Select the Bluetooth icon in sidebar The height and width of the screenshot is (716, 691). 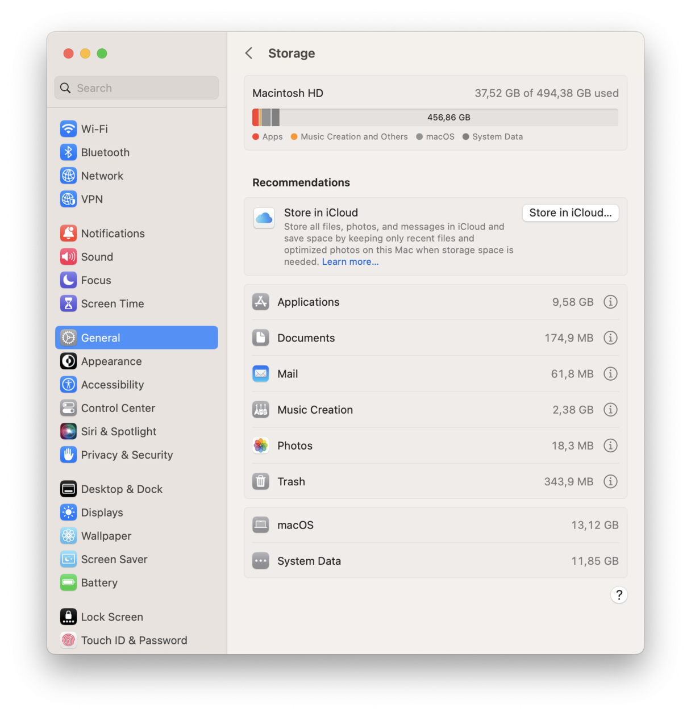tap(68, 152)
